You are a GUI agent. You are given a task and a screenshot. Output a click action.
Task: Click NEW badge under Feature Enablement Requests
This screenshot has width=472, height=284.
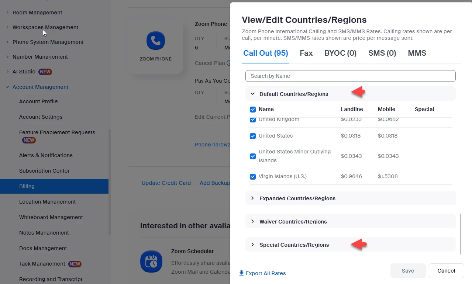(29, 140)
